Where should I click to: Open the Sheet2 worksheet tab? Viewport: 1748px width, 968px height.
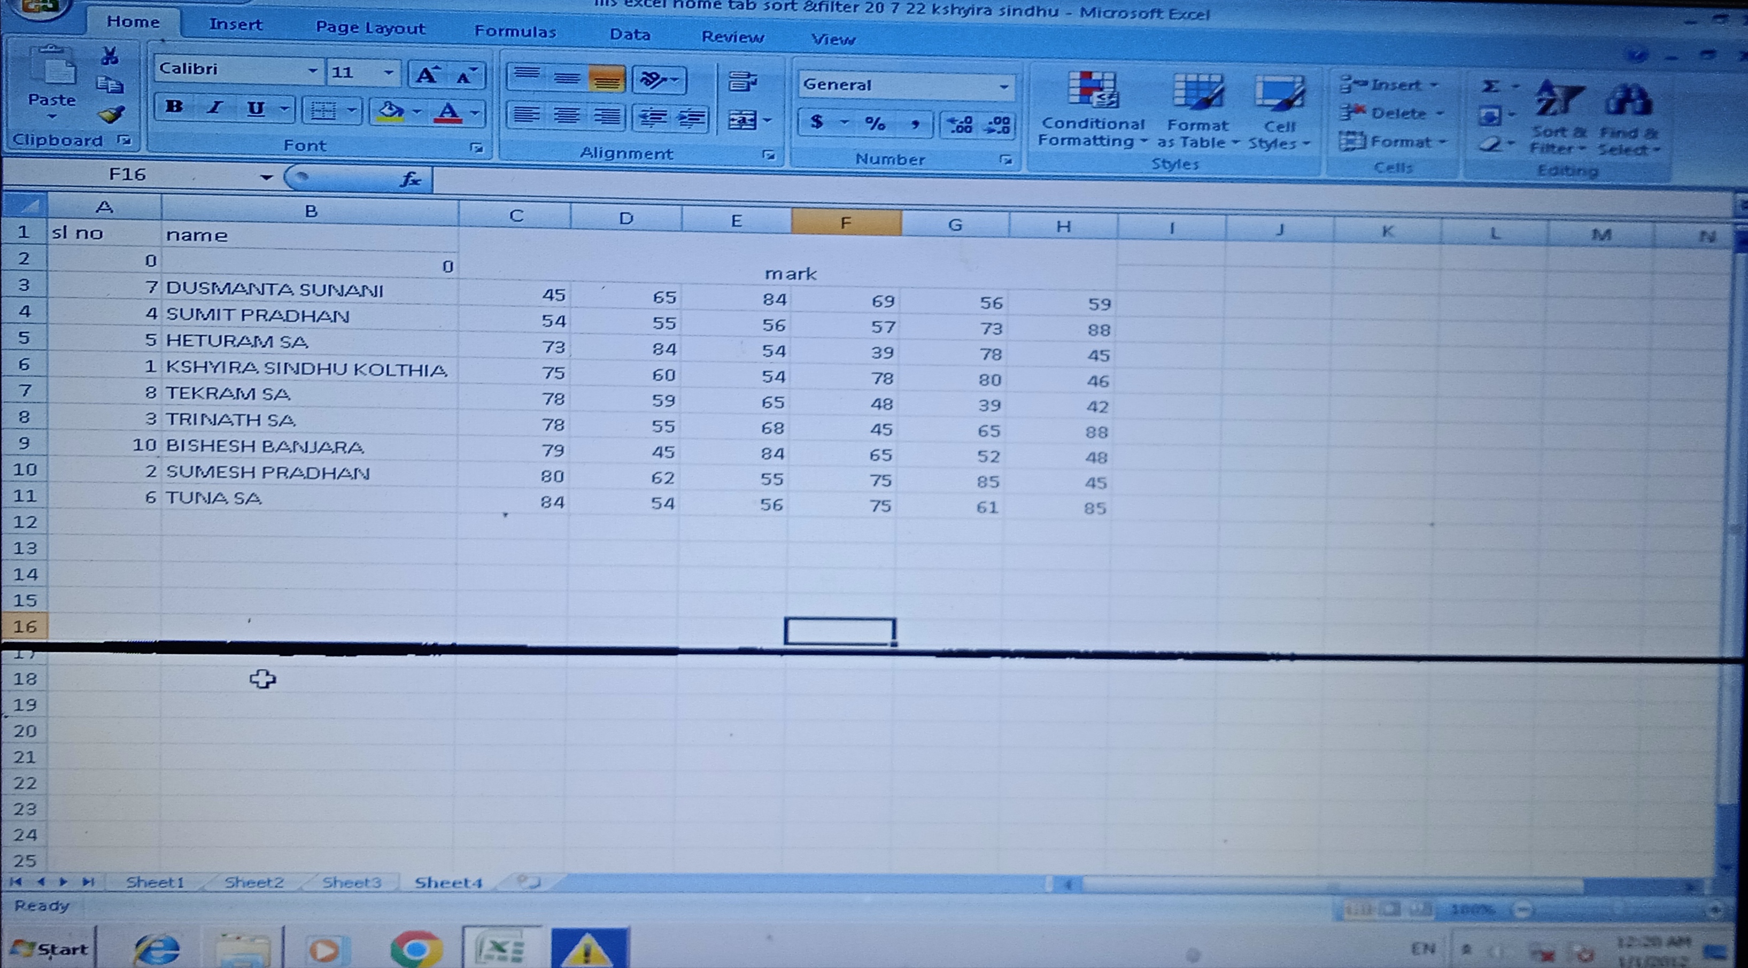click(253, 882)
